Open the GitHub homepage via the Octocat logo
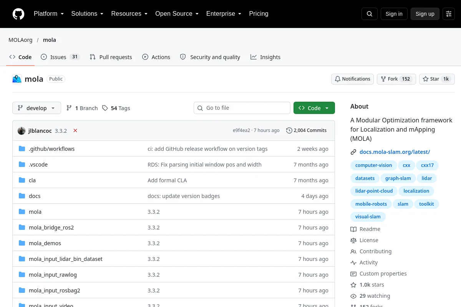The width and height of the screenshot is (461, 307). pos(18,14)
